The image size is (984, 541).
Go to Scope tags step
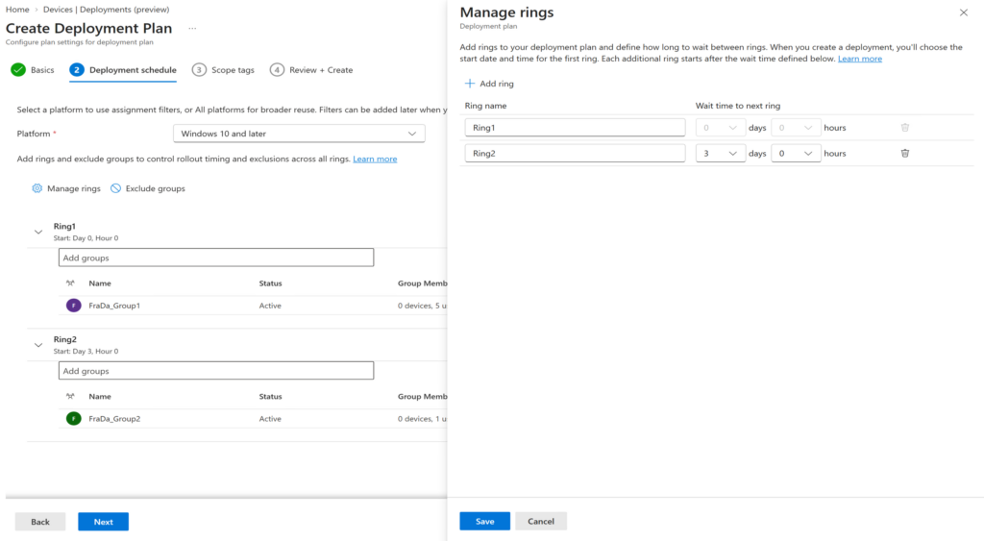coord(223,69)
